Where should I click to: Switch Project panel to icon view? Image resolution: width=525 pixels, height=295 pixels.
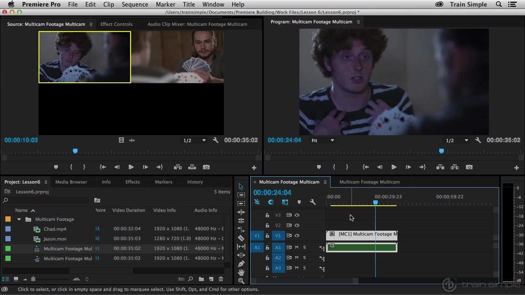tap(16, 279)
